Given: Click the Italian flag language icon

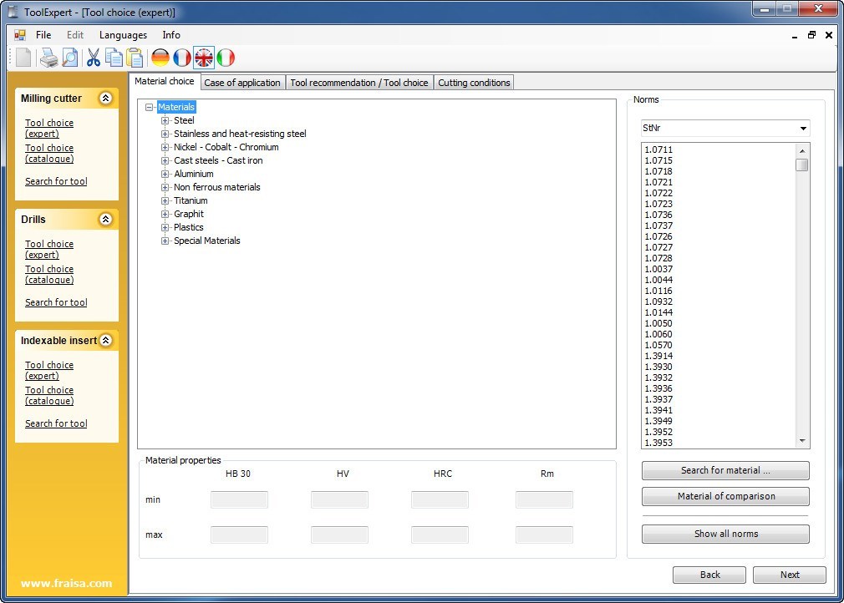Looking at the screenshot, I should pyautogui.click(x=226, y=58).
